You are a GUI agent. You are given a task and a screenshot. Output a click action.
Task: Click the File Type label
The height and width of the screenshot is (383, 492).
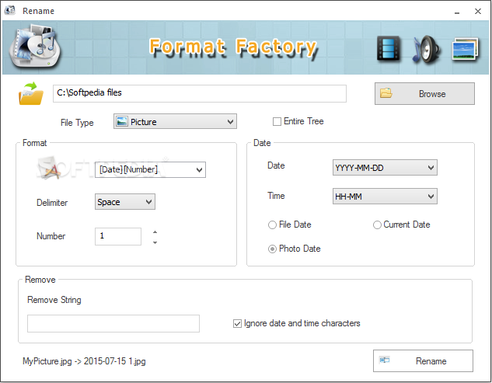77,122
